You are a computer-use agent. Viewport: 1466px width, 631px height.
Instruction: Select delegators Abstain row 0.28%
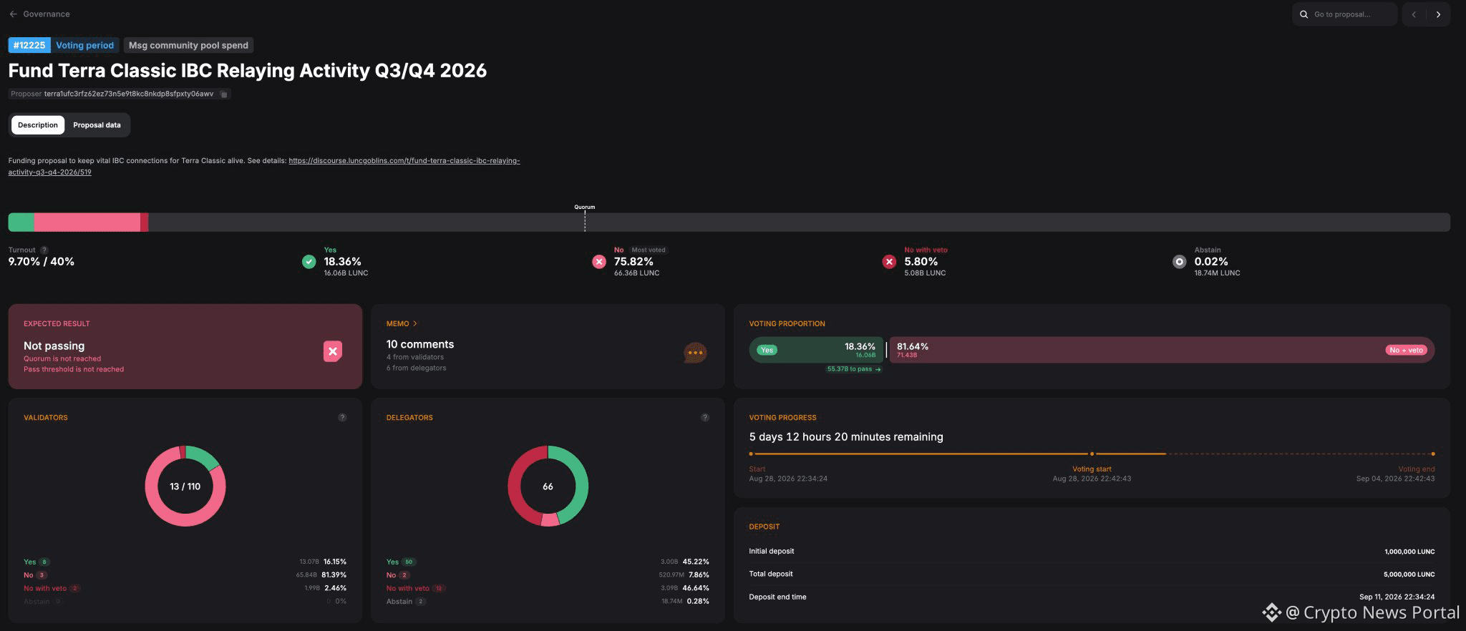548,602
